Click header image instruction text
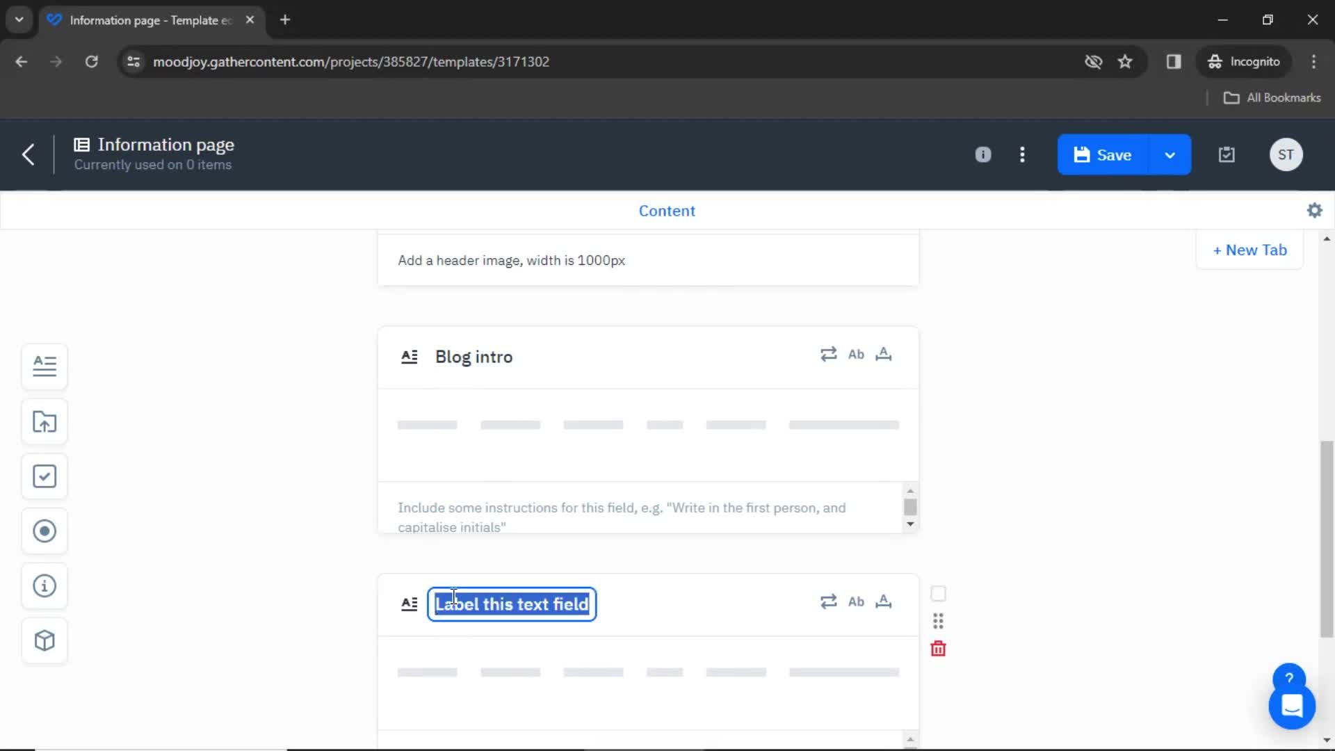This screenshot has height=751, width=1335. pyautogui.click(x=511, y=260)
